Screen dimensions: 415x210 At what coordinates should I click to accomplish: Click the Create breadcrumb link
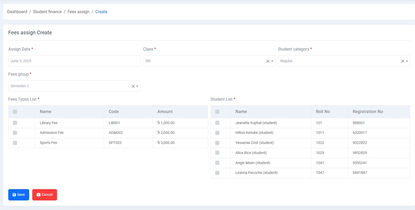pyautogui.click(x=101, y=12)
